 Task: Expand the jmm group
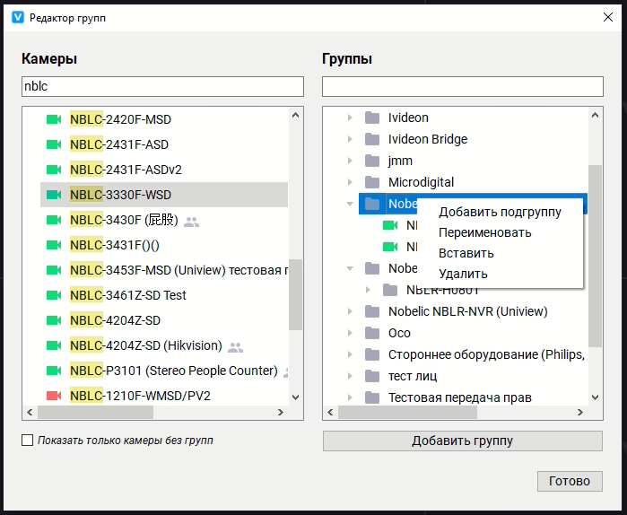tap(350, 161)
